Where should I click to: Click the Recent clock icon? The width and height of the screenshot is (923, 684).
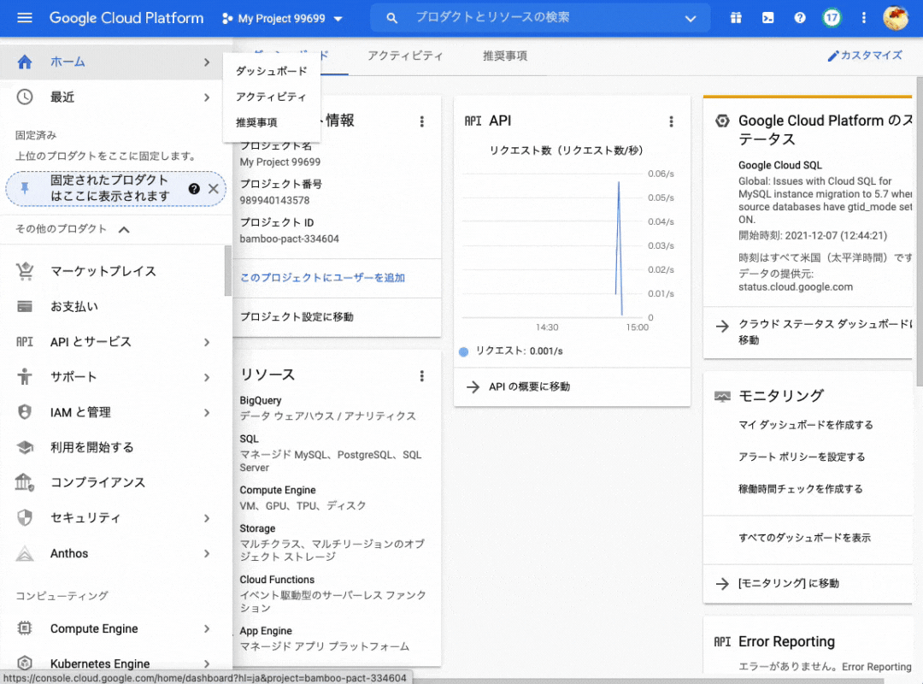coord(25,97)
